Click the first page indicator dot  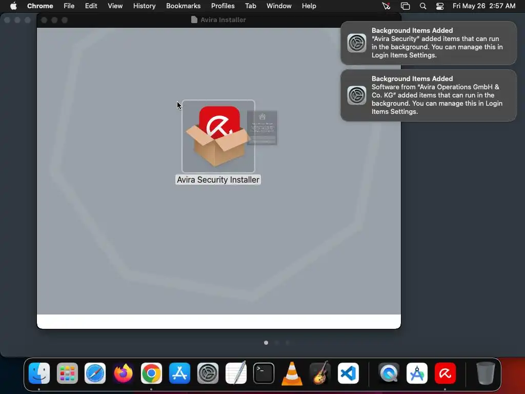266,343
